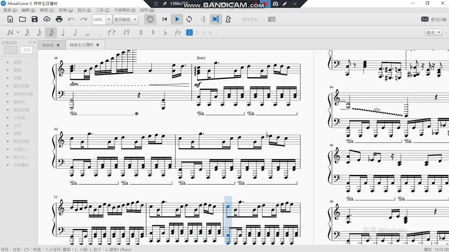Open the 整頁檢視 page view dropdown
The image size is (449, 252).
click(126, 20)
